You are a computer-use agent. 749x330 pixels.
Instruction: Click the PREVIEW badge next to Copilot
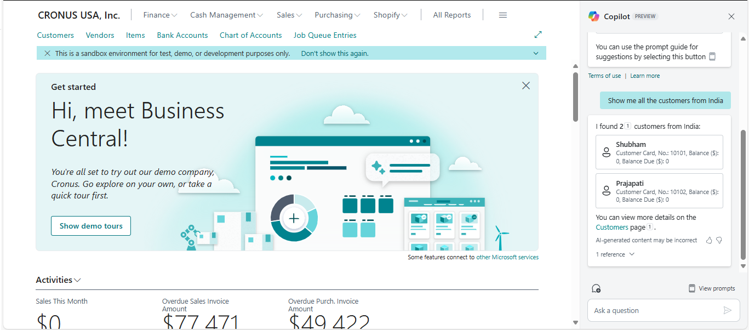pyautogui.click(x=645, y=16)
